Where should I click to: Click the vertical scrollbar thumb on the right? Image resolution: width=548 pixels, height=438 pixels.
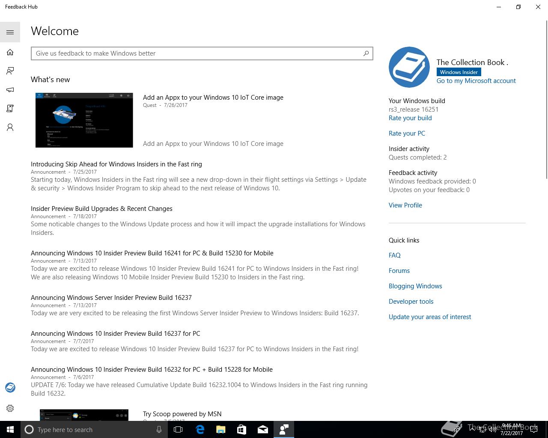click(546, 101)
